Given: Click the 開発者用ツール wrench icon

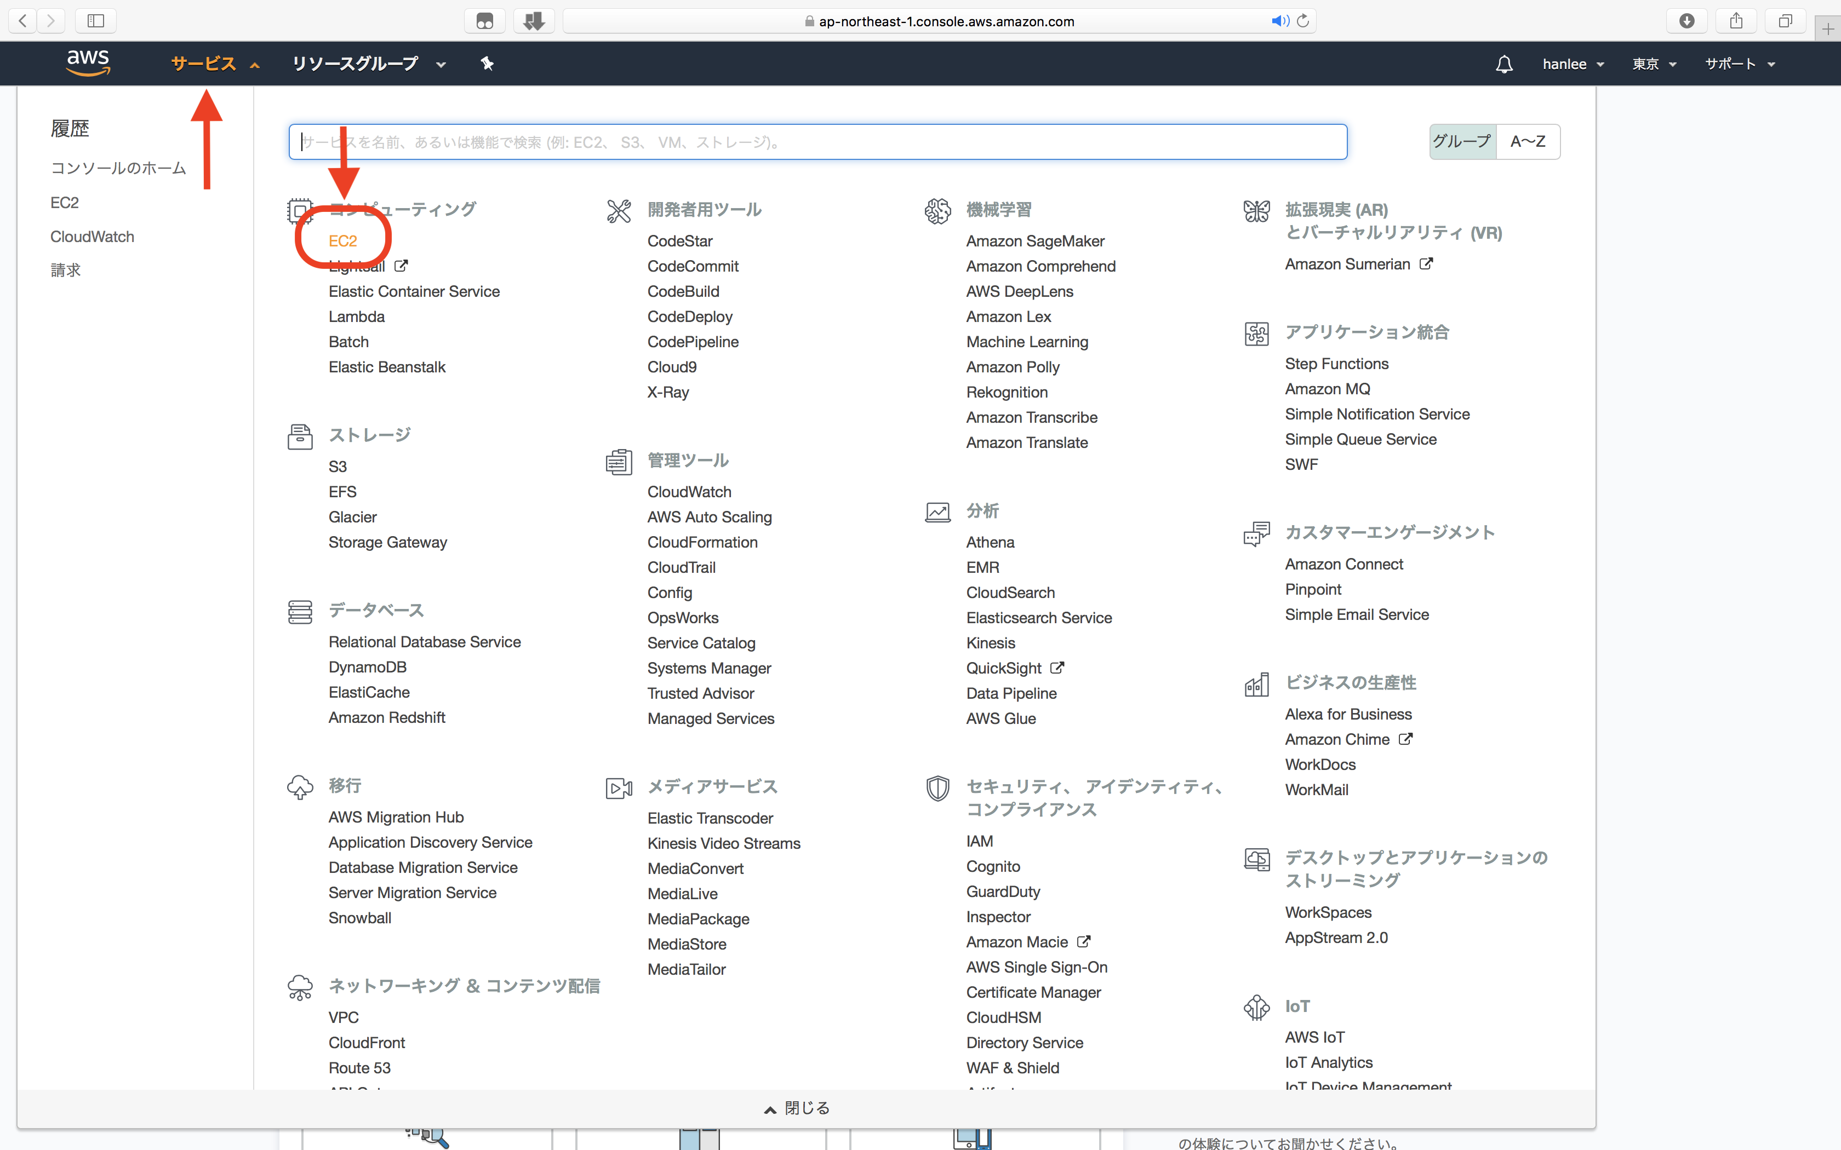Looking at the screenshot, I should tap(619, 211).
